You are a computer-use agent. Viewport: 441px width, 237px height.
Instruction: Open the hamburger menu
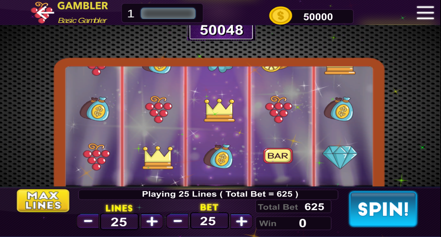425,13
